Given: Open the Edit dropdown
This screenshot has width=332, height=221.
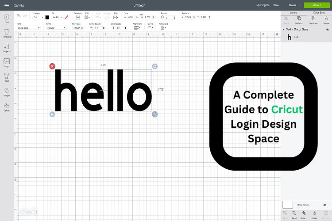Looking at the screenshot, I should pos(87,17).
